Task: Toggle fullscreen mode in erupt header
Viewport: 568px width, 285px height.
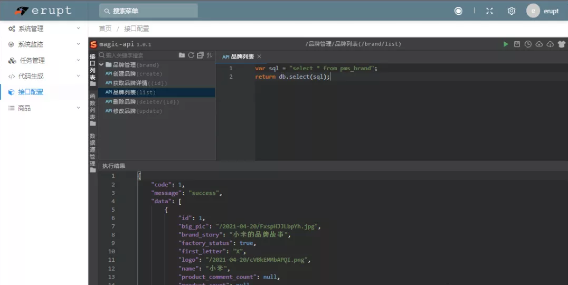Action: click(x=489, y=11)
